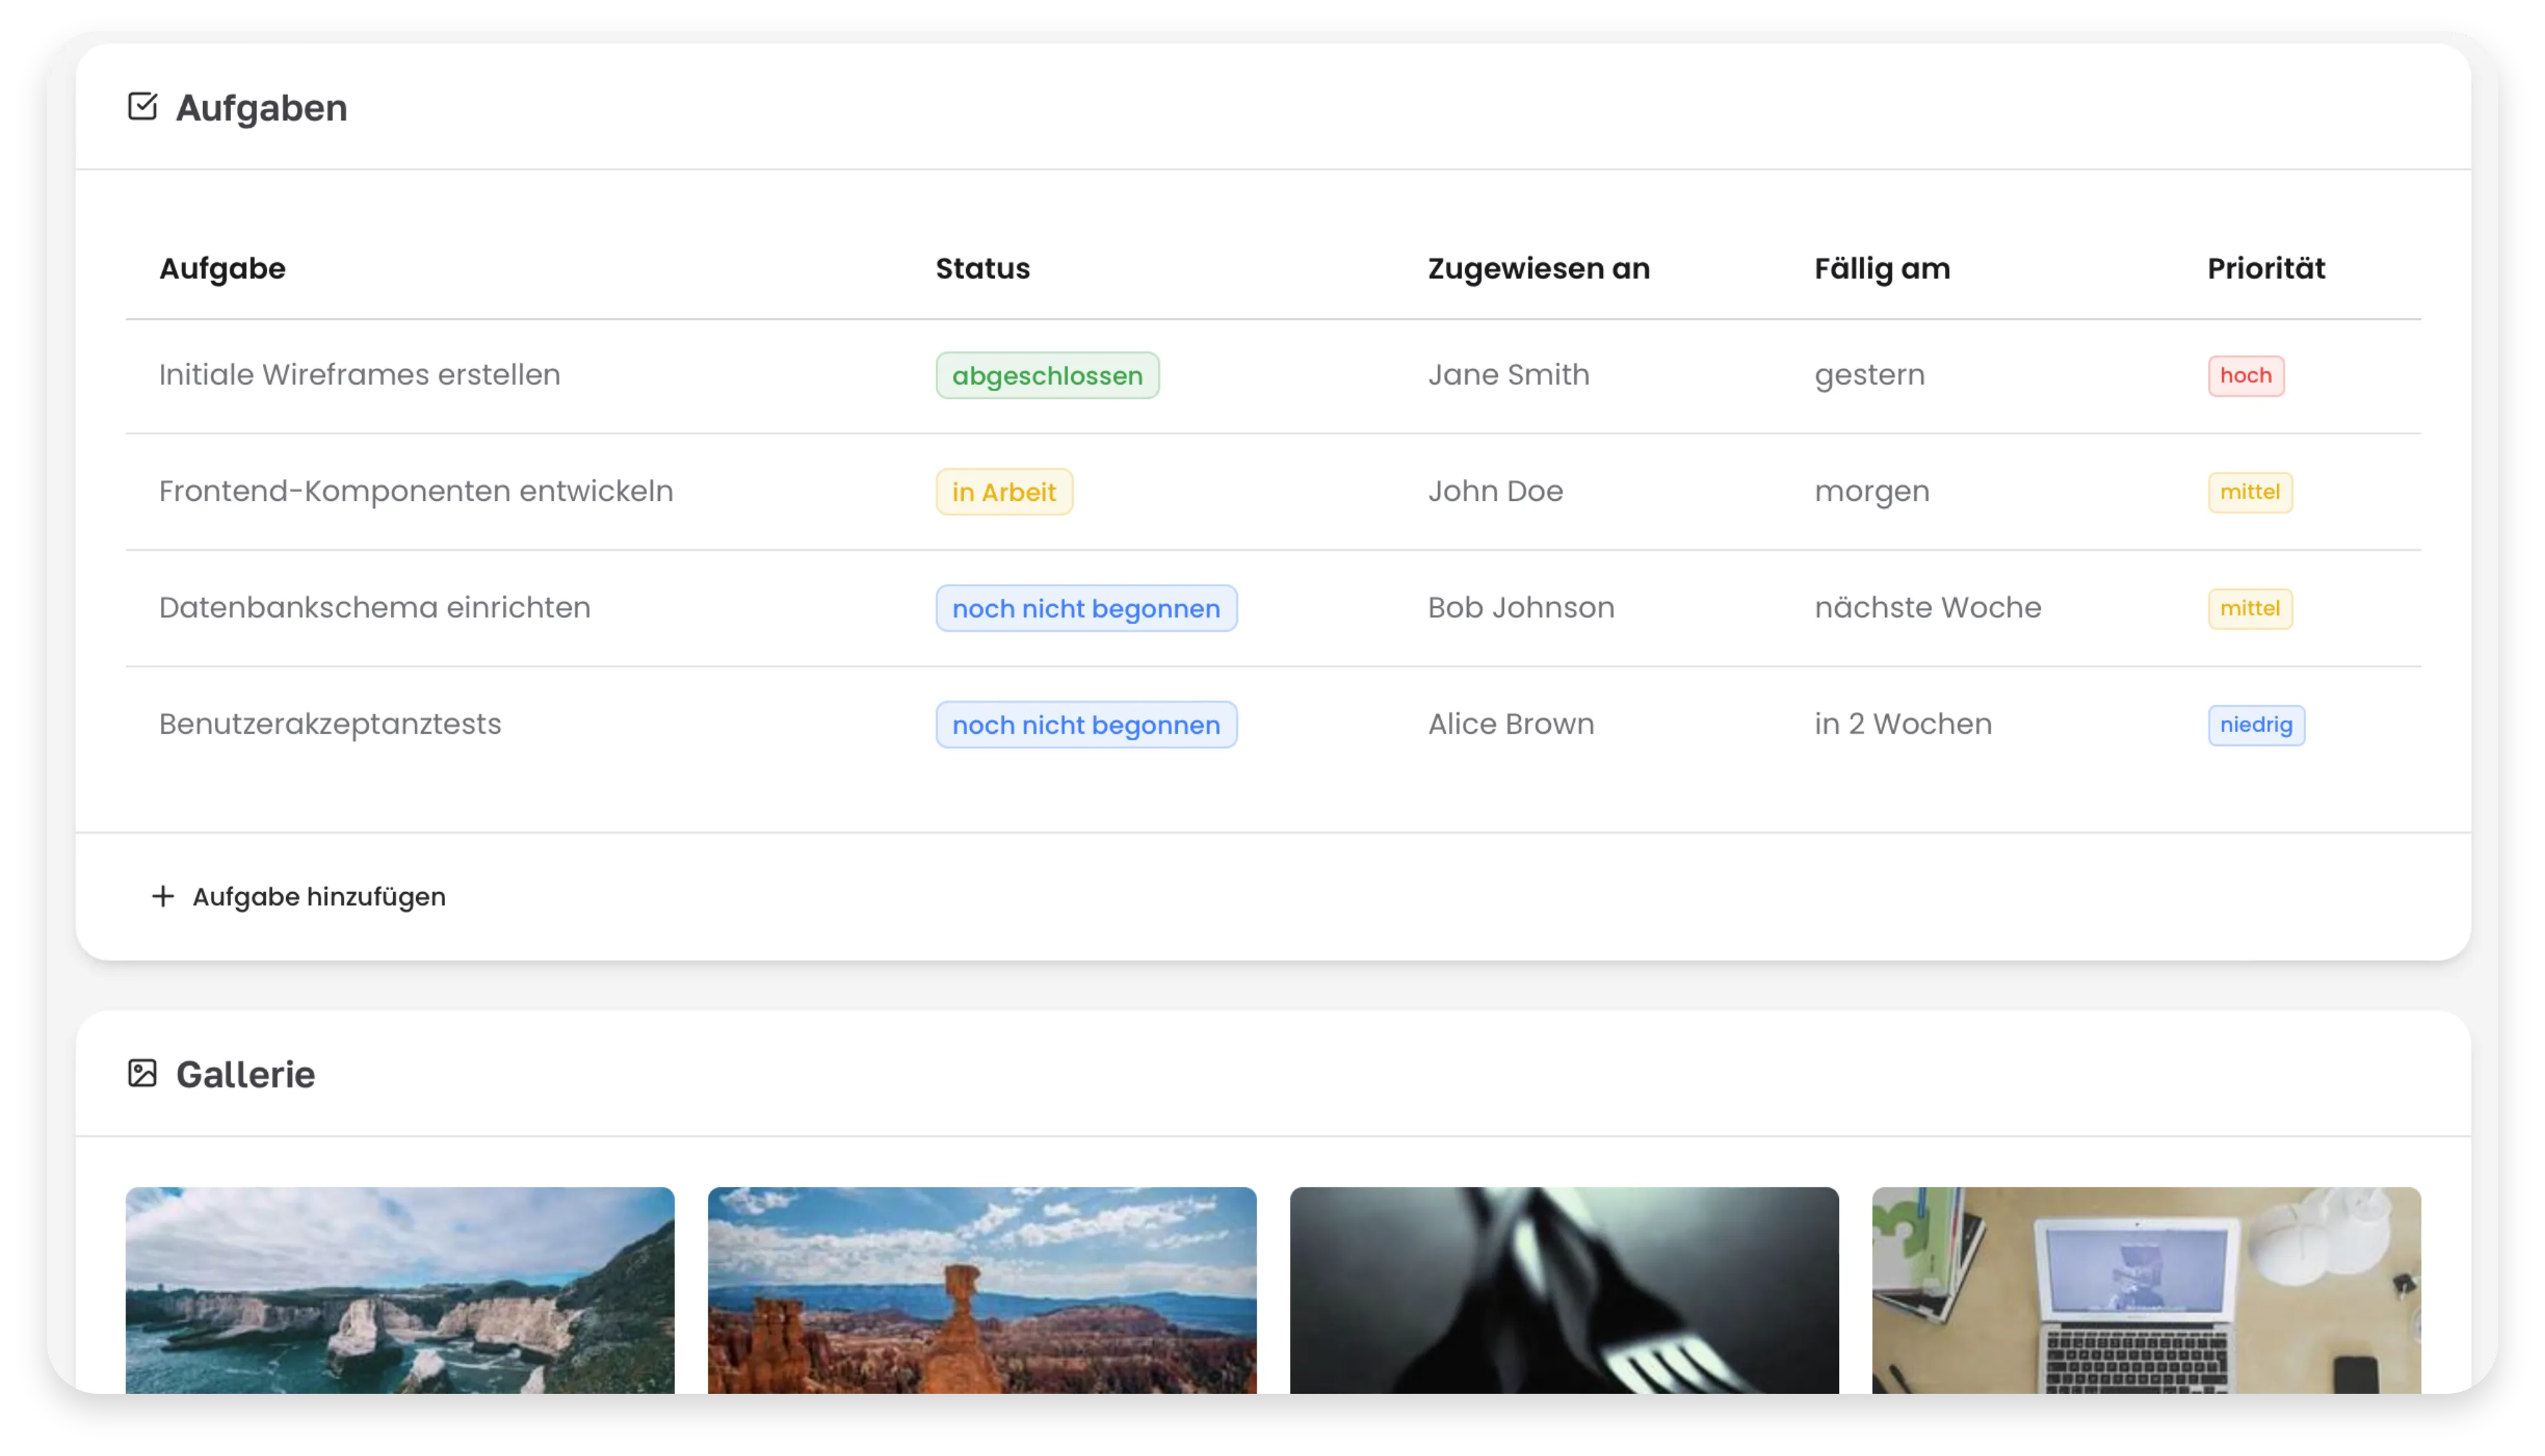Open the 'in Arbeit' status badge
2545x1456 pixels.
pos(1003,492)
